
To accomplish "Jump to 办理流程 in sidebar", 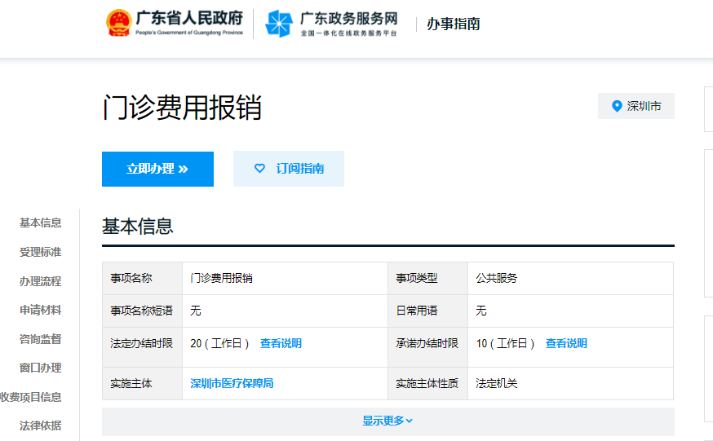I will 41,281.
